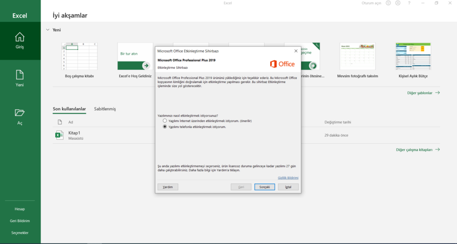The image size is (457, 244).
Task: Open the Aç folder icon in sidebar
Action: click(x=20, y=113)
